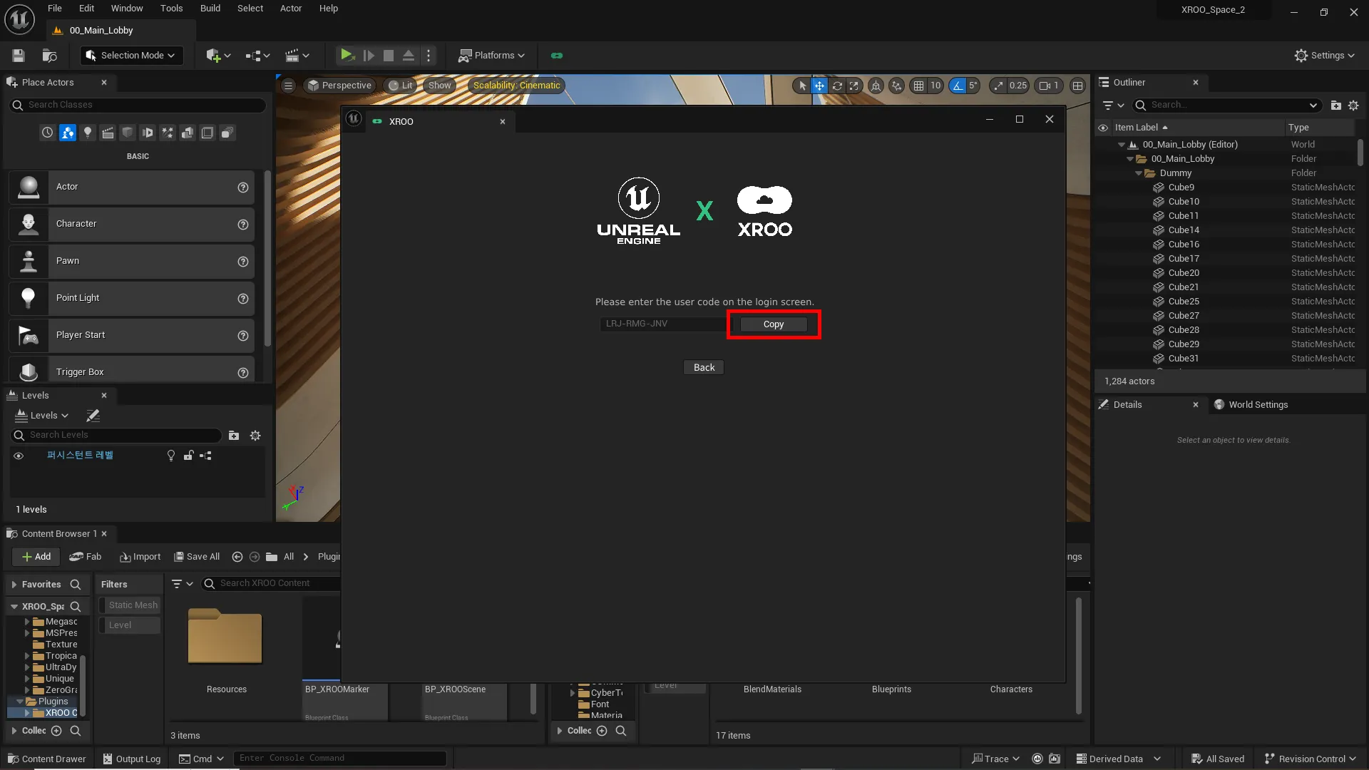The height and width of the screenshot is (770, 1369).
Task: Toggle grid snapping in the viewport
Action: pos(919,86)
